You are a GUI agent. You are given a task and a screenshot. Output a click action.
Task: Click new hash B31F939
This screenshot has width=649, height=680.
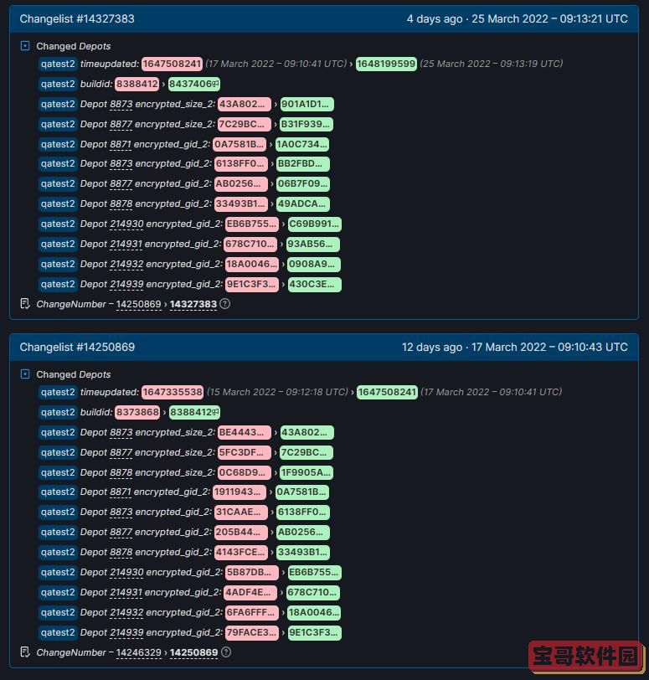point(306,124)
